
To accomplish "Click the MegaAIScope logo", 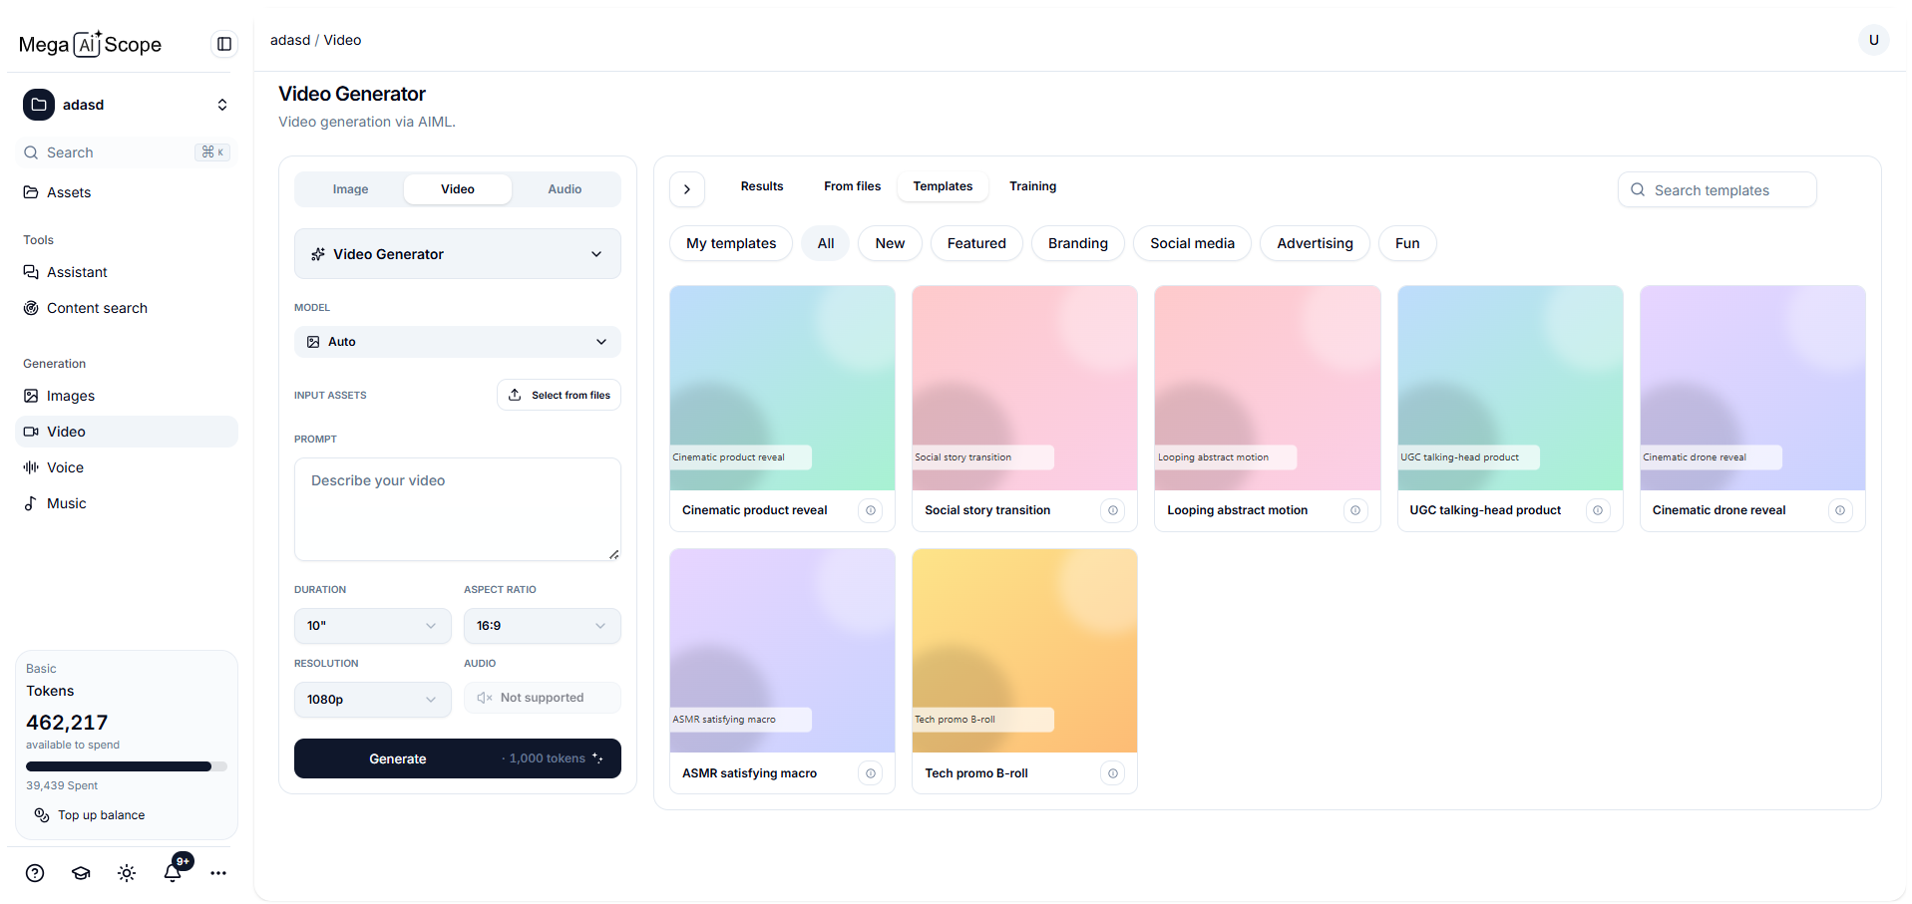I will (x=90, y=44).
